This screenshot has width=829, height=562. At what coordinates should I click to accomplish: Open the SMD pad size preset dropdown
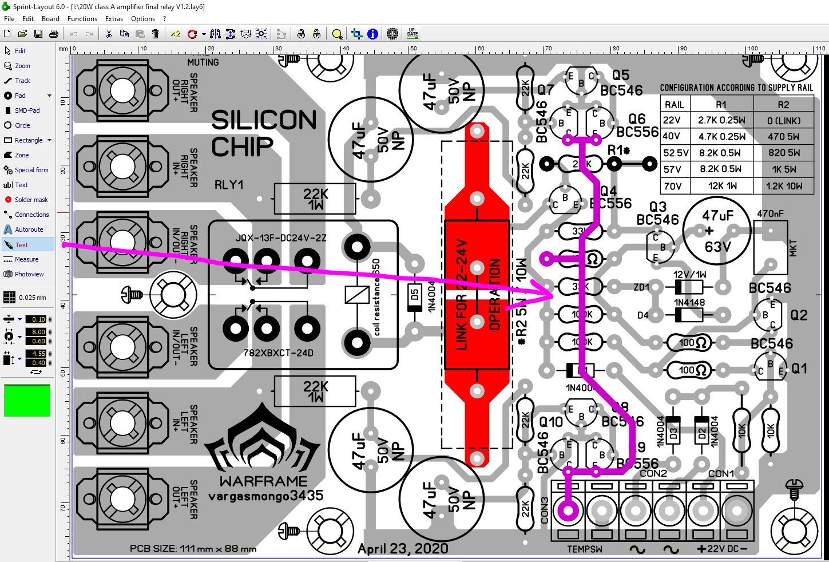tap(19, 359)
